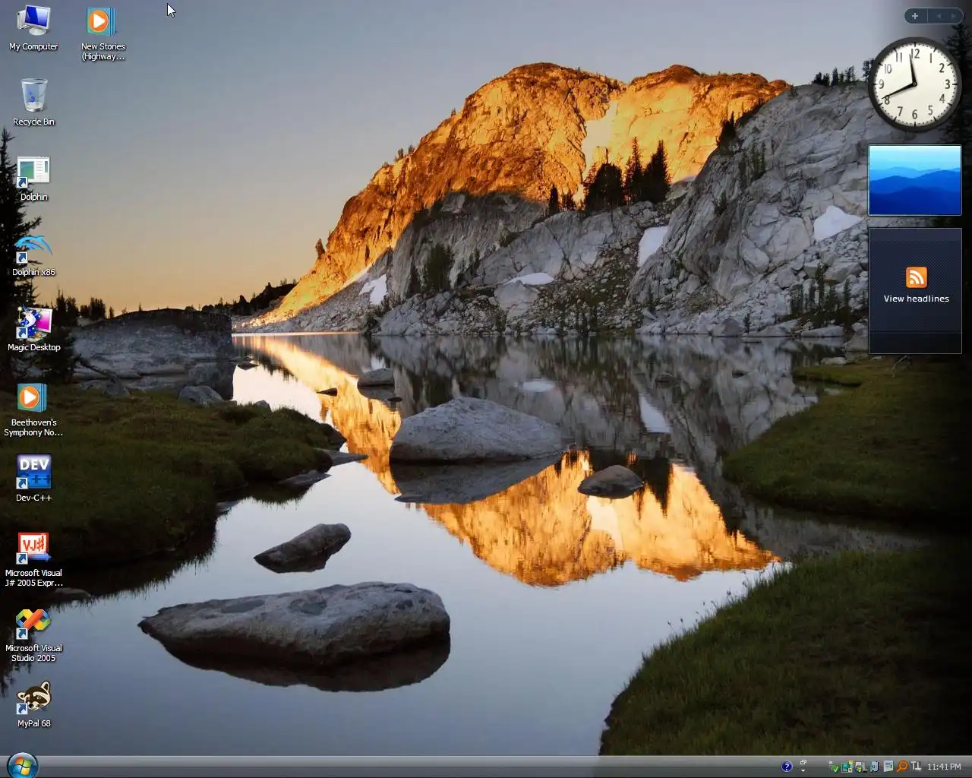Go to previous sidebar gadget page arrow

pos(938,16)
